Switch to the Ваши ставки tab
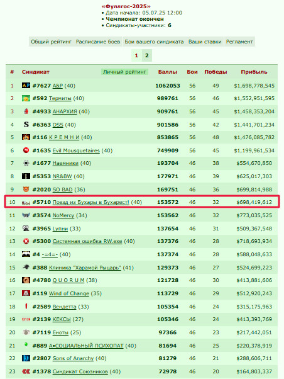The width and height of the screenshot is (284, 379). (x=205, y=42)
